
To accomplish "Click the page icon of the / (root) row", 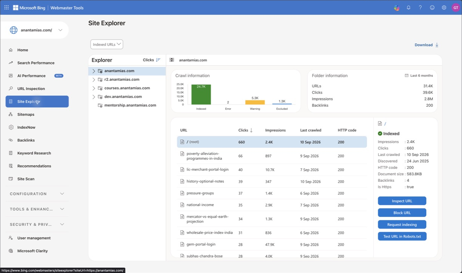I will (x=182, y=142).
